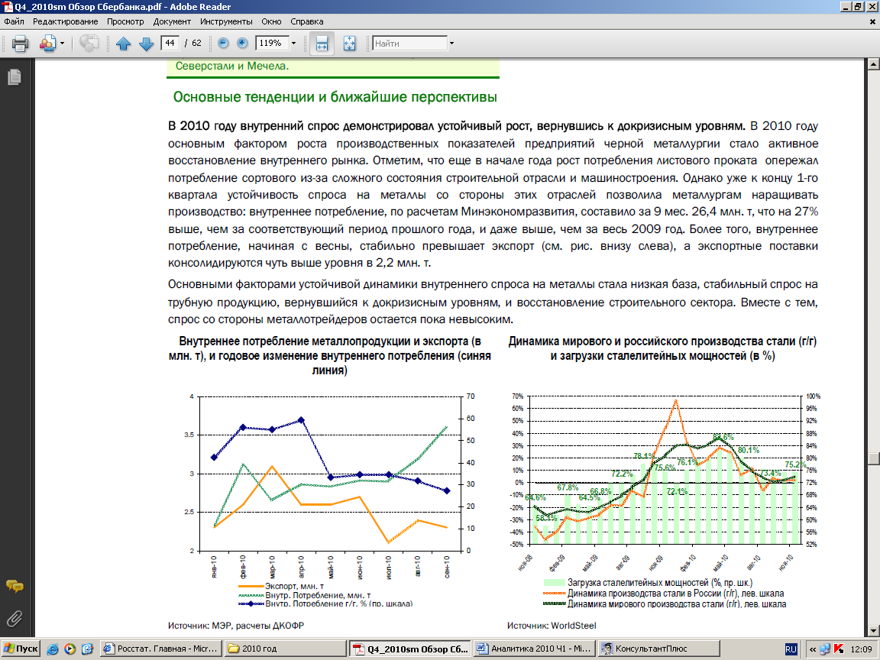
Task: Launch media player from quick launch
Action: 70,649
